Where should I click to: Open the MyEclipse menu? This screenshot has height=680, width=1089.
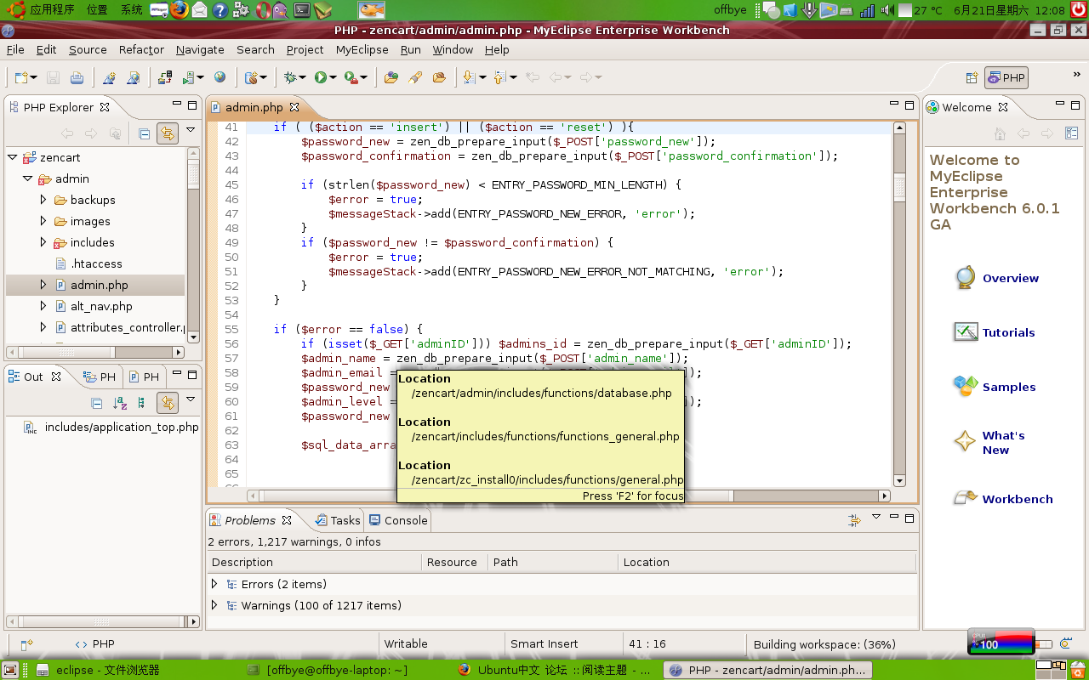(x=362, y=49)
